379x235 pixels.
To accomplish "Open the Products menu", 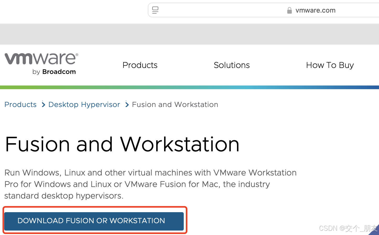I will click(140, 65).
